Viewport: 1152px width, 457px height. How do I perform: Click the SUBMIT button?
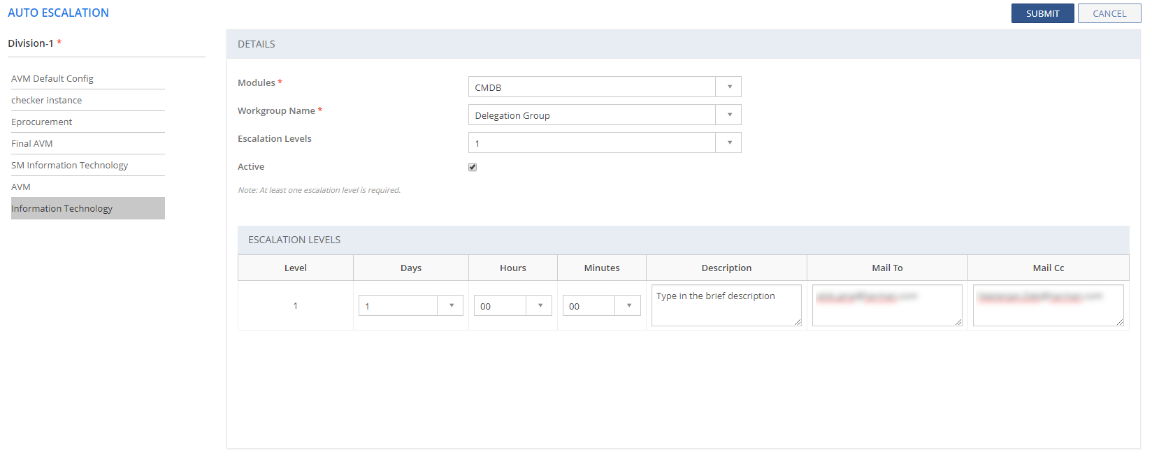[1042, 13]
